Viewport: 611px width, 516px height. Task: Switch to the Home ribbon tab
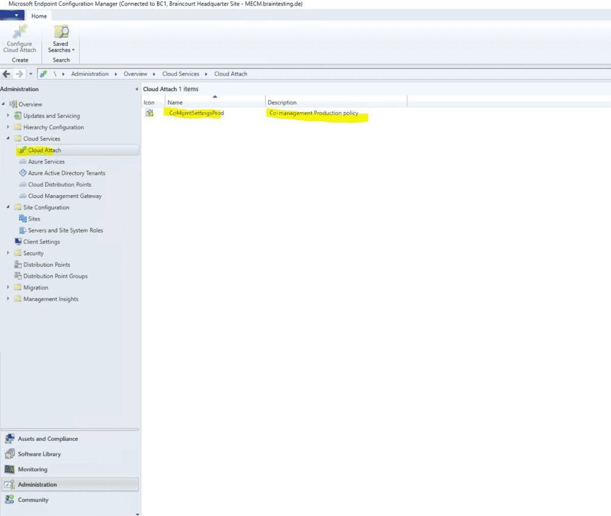point(39,16)
